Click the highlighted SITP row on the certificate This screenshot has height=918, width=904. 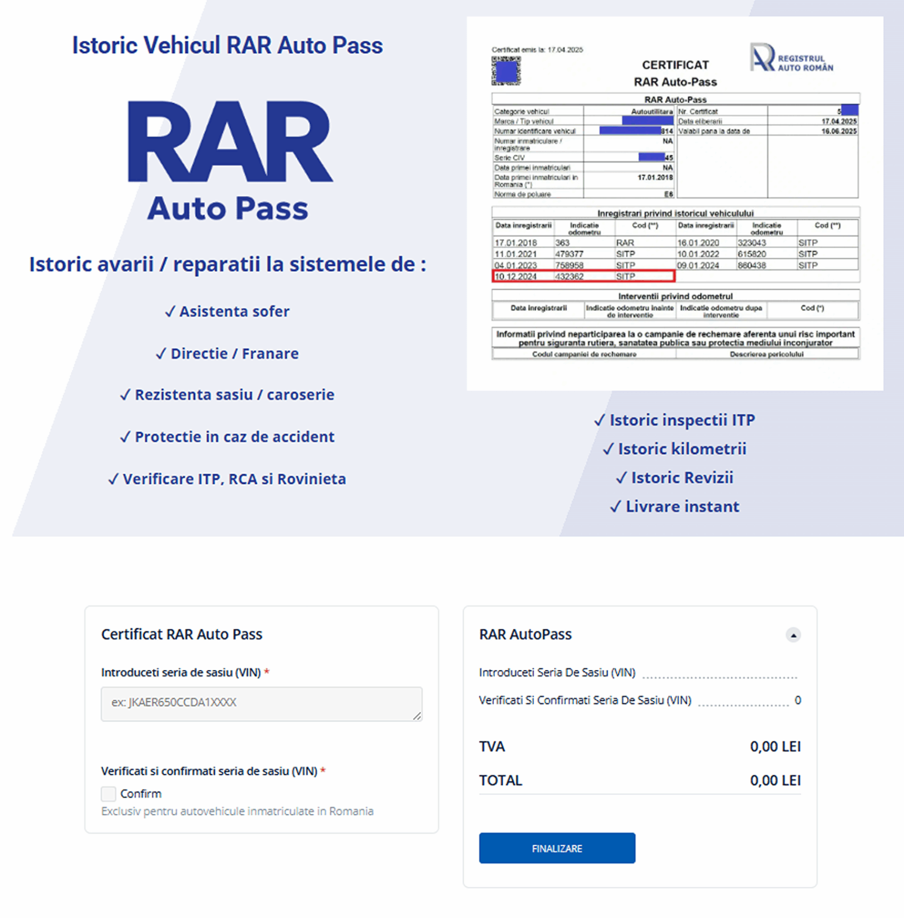click(582, 276)
